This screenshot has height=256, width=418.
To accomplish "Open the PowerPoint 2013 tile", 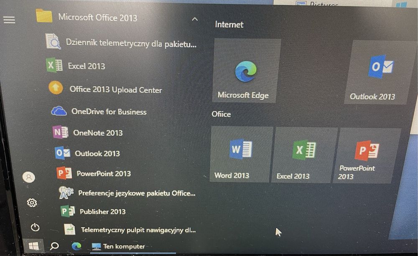I will pos(367,156).
